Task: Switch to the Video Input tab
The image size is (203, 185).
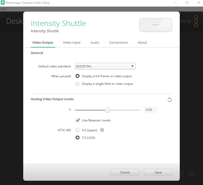Action: pyautogui.click(x=72, y=43)
